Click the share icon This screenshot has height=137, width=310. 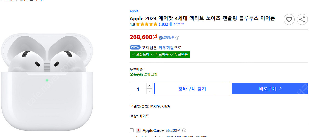click(x=302, y=19)
